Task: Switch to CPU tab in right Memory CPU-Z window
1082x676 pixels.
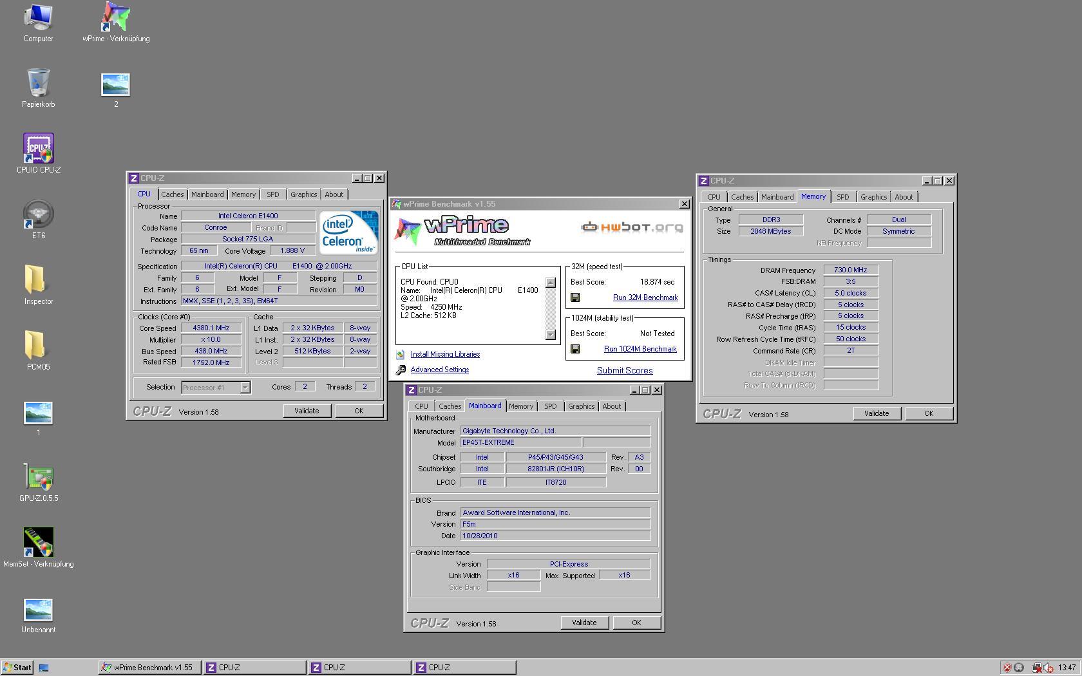Action: [714, 197]
